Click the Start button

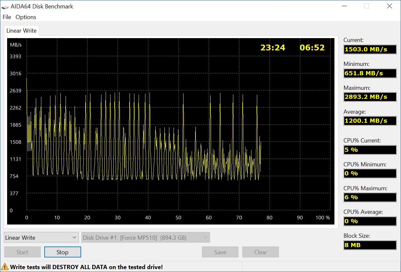22,252
